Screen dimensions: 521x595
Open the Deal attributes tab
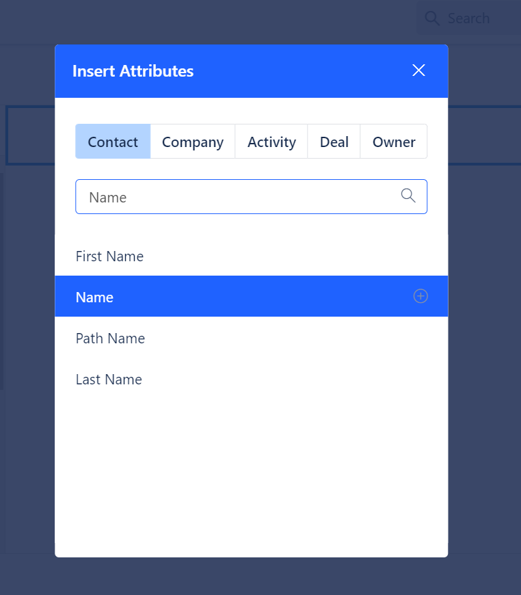click(334, 142)
